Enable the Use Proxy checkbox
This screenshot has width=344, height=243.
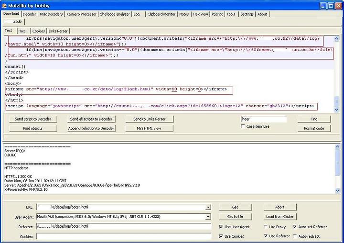point(266,227)
